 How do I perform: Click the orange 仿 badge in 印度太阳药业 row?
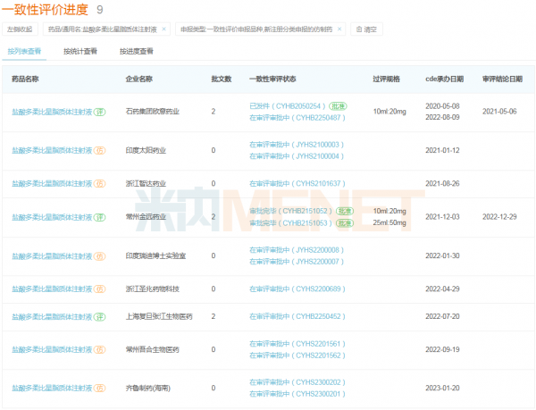point(100,149)
